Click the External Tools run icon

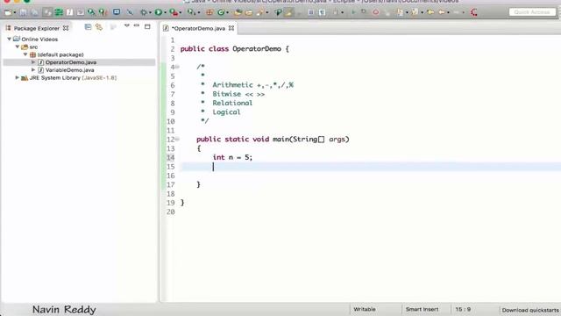coord(191,12)
